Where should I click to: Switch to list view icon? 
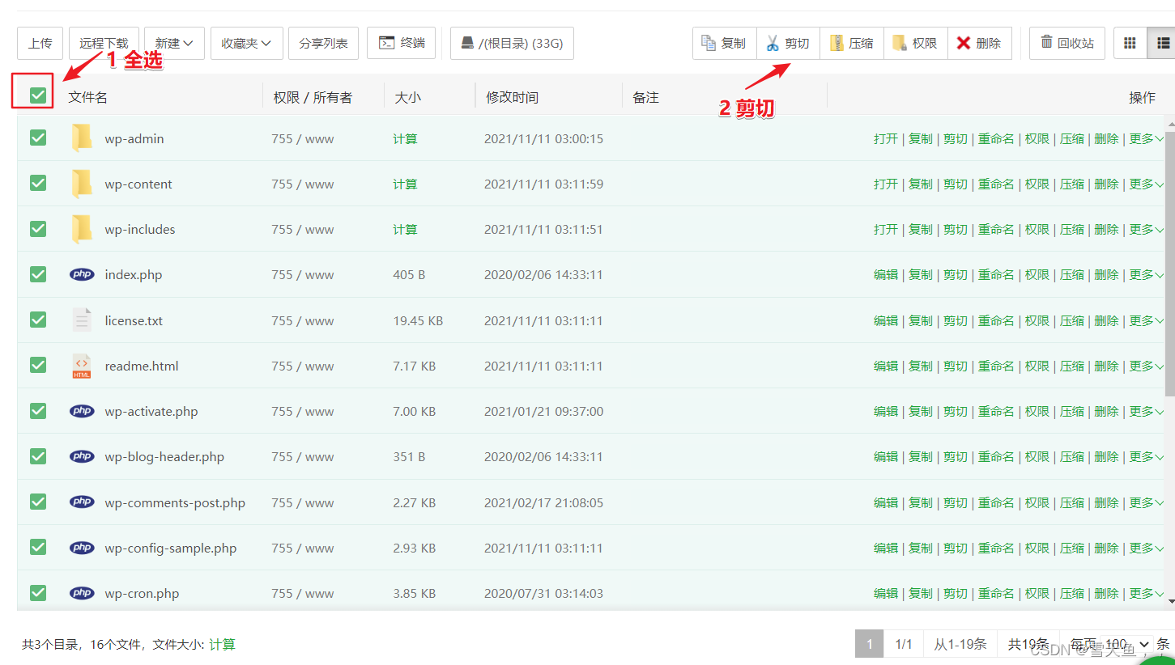1163,43
